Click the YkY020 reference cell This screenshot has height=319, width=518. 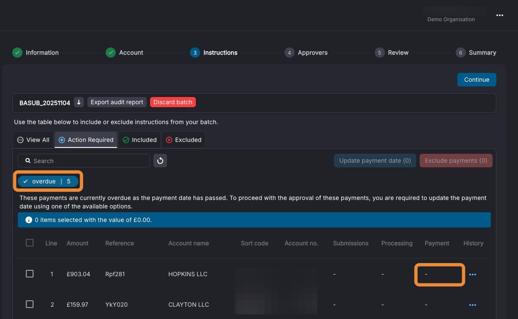coord(116,305)
